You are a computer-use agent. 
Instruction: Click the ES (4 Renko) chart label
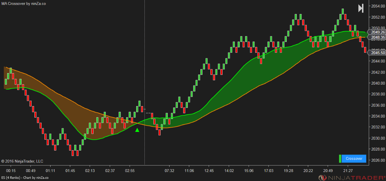25,177
